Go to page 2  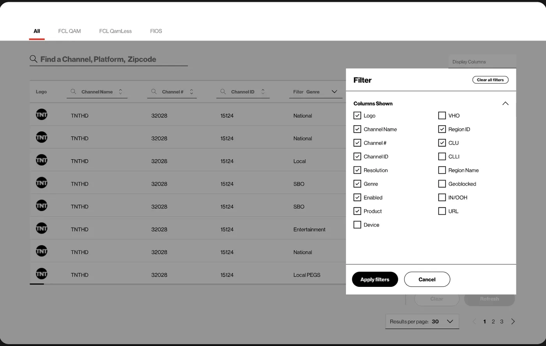click(493, 321)
